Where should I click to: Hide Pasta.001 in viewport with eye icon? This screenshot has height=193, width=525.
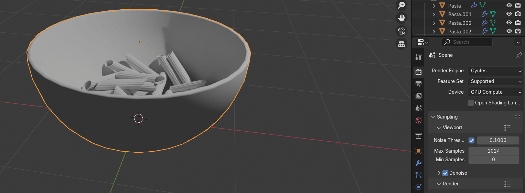tap(509, 14)
